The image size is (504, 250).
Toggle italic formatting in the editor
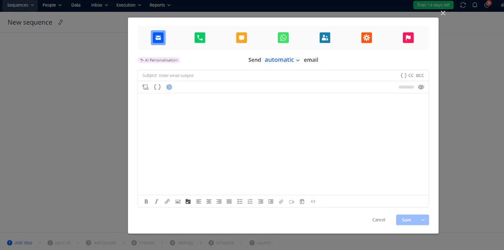[156, 201]
